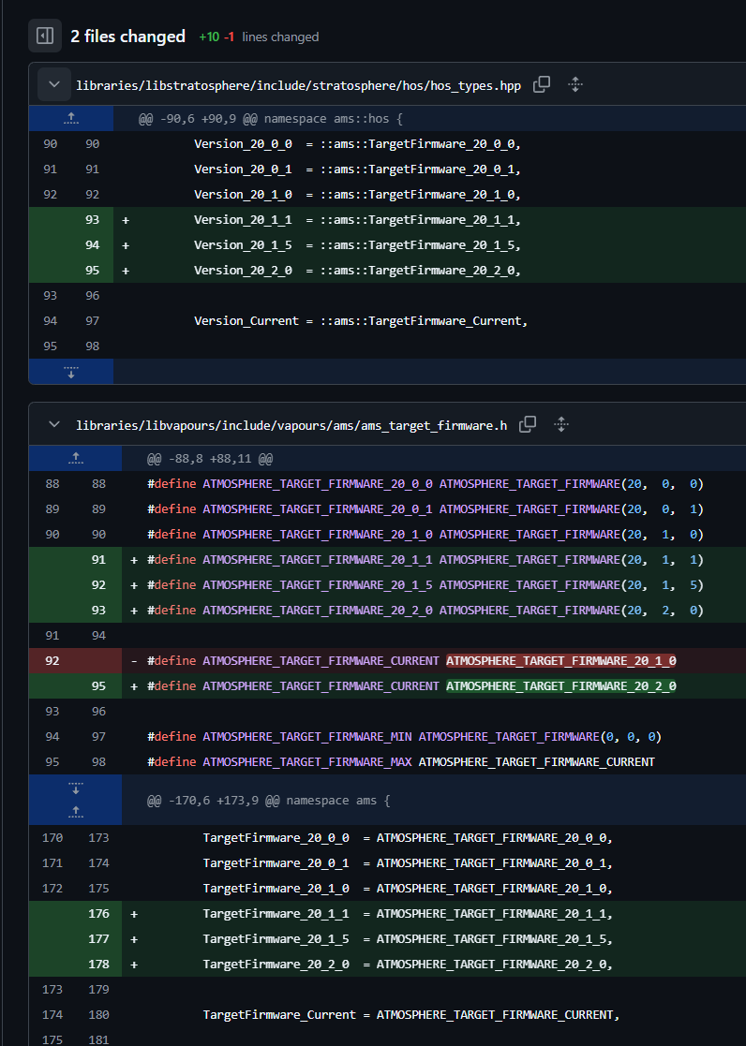Copy hos_types.hpp file path
The width and height of the screenshot is (746, 1046).
pos(542,84)
